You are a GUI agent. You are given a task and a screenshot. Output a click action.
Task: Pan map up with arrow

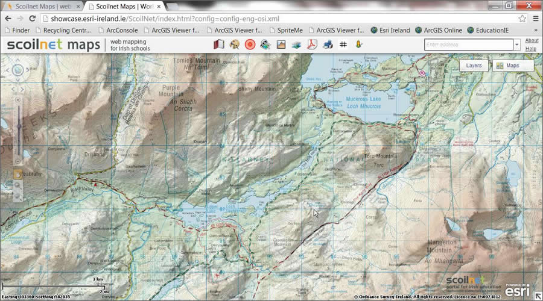click(17, 60)
